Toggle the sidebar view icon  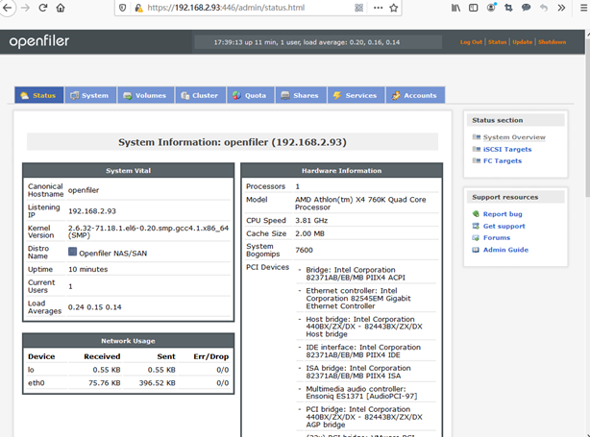click(x=474, y=8)
